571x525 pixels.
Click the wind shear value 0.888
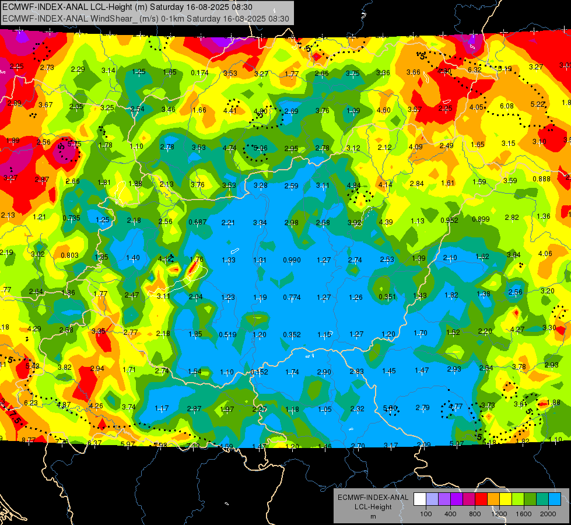541,178
